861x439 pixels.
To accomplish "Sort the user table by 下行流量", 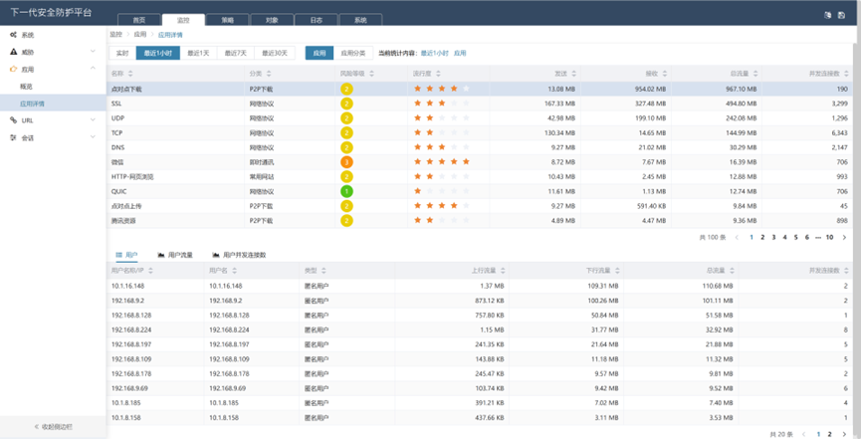I will tap(617, 271).
